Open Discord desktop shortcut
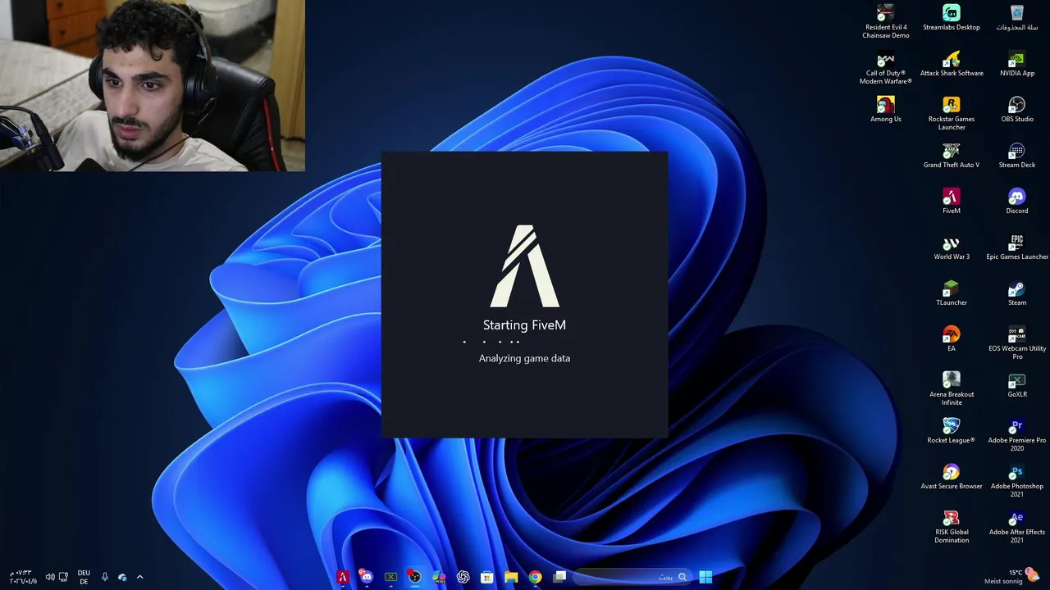 [1016, 202]
